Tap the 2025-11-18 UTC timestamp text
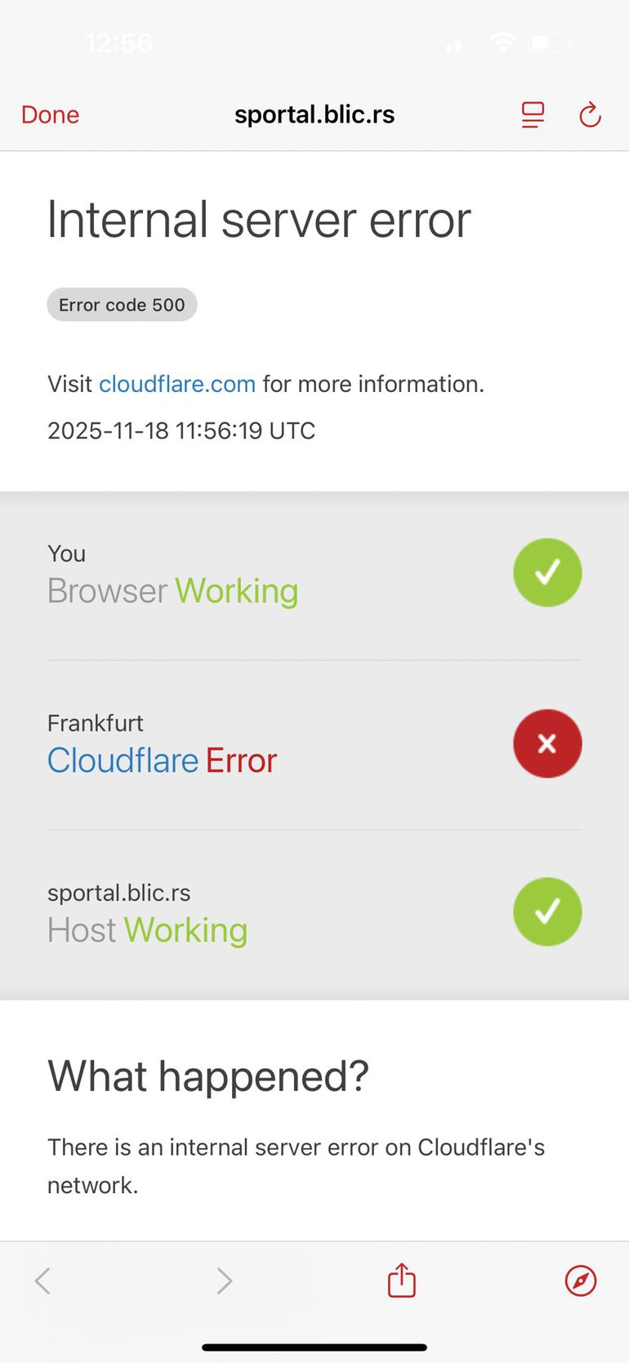The width and height of the screenshot is (629, 1363). (x=181, y=430)
